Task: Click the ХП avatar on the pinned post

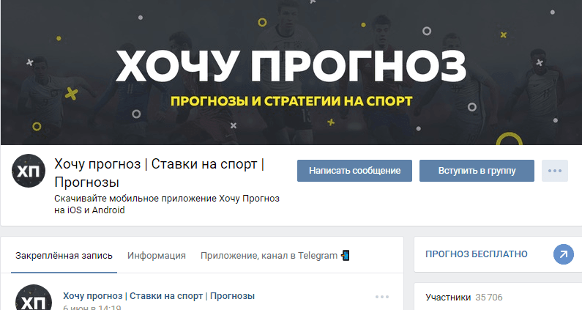Action: pos(34,298)
